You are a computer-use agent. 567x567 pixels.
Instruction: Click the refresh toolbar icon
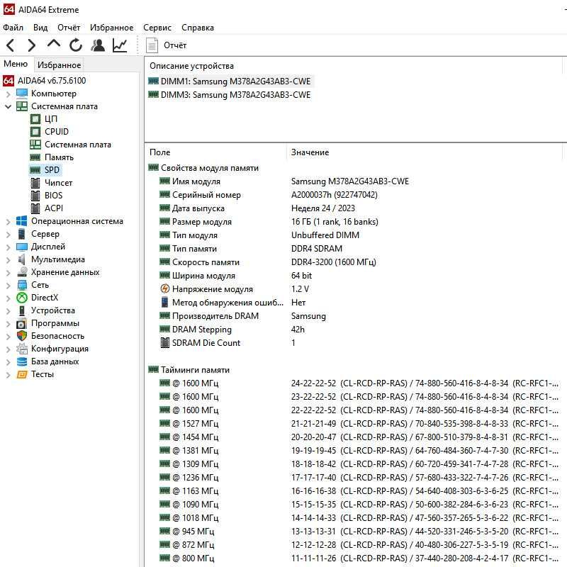(x=76, y=45)
